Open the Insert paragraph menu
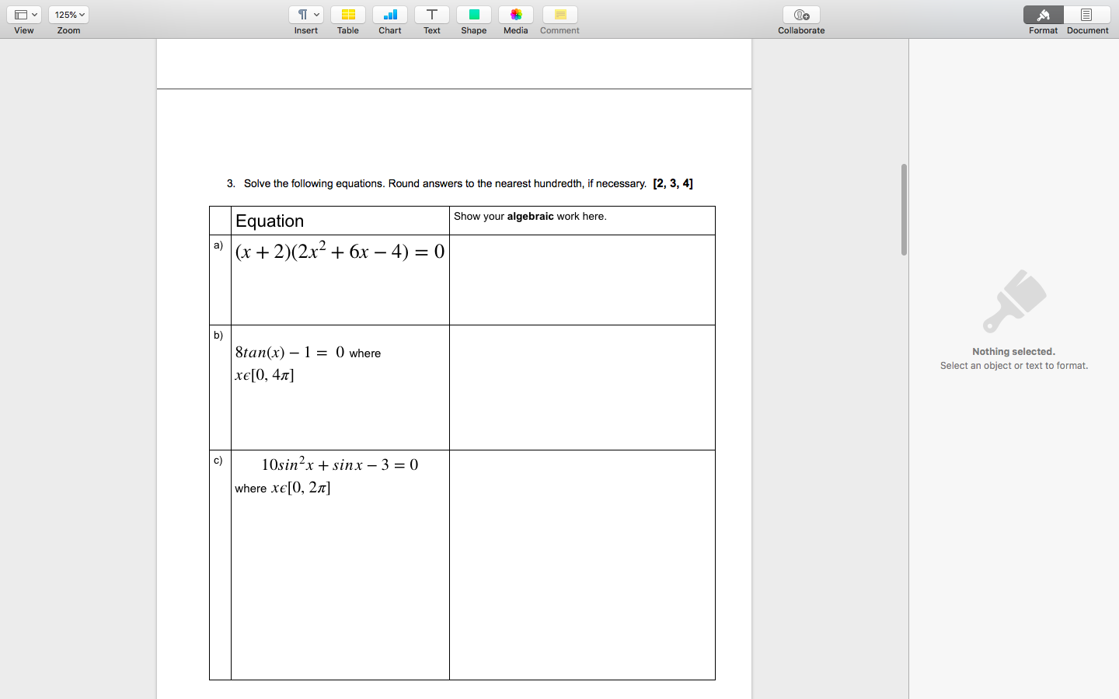 point(306,15)
